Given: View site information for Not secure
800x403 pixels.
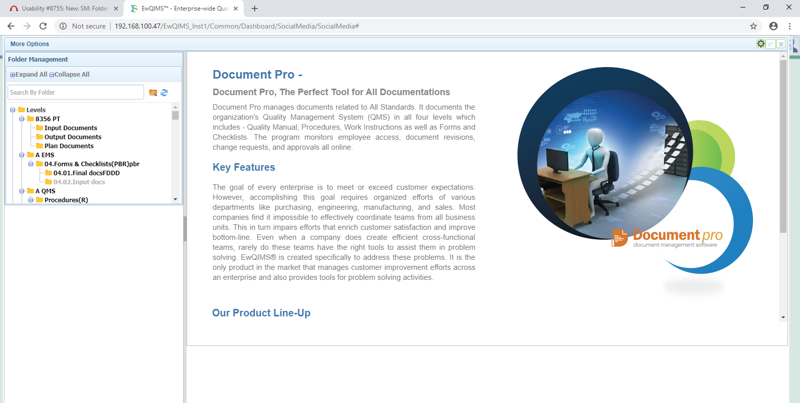Looking at the screenshot, I should point(83,26).
